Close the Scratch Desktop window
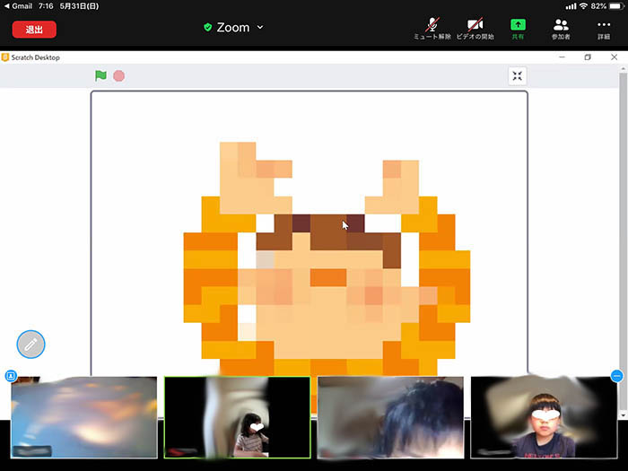This screenshot has height=471, width=628. click(x=614, y=57)
